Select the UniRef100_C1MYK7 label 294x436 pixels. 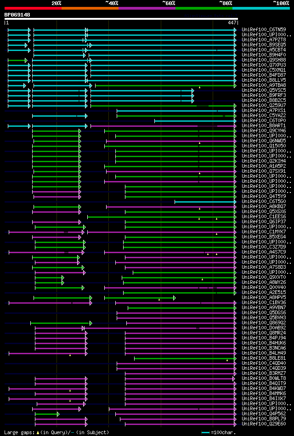264,232
